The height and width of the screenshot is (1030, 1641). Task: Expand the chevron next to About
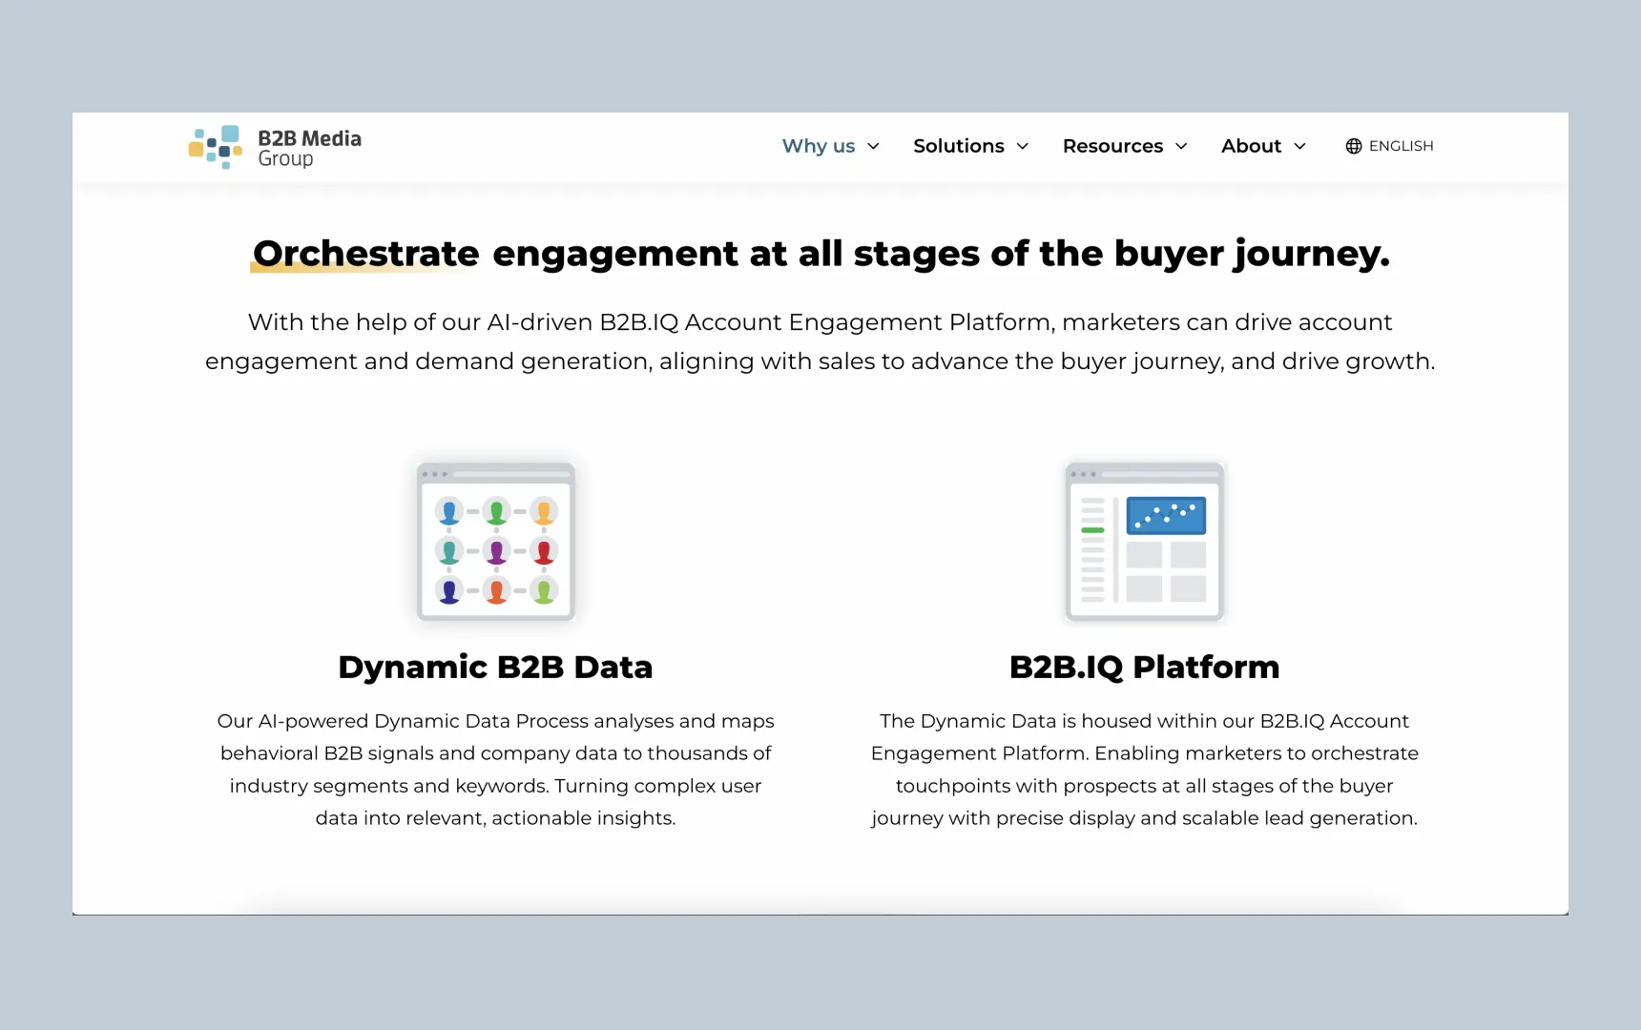(1299, 146)
